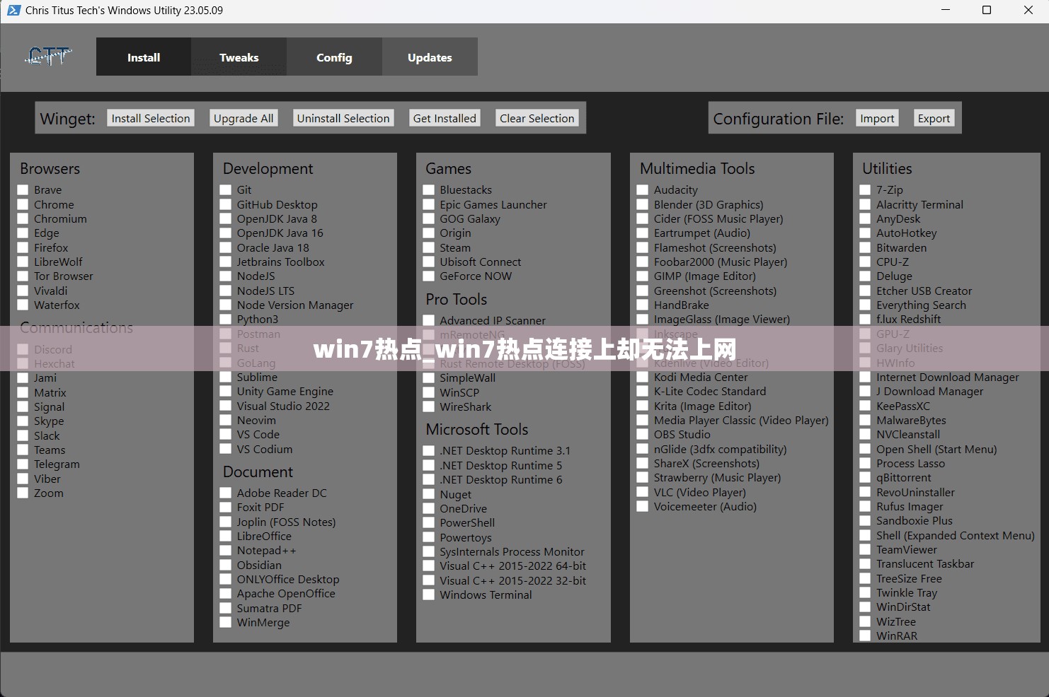Close the Windows Utility window
The width and height of the screenshot is (1049, 697).
point(1028,10)
